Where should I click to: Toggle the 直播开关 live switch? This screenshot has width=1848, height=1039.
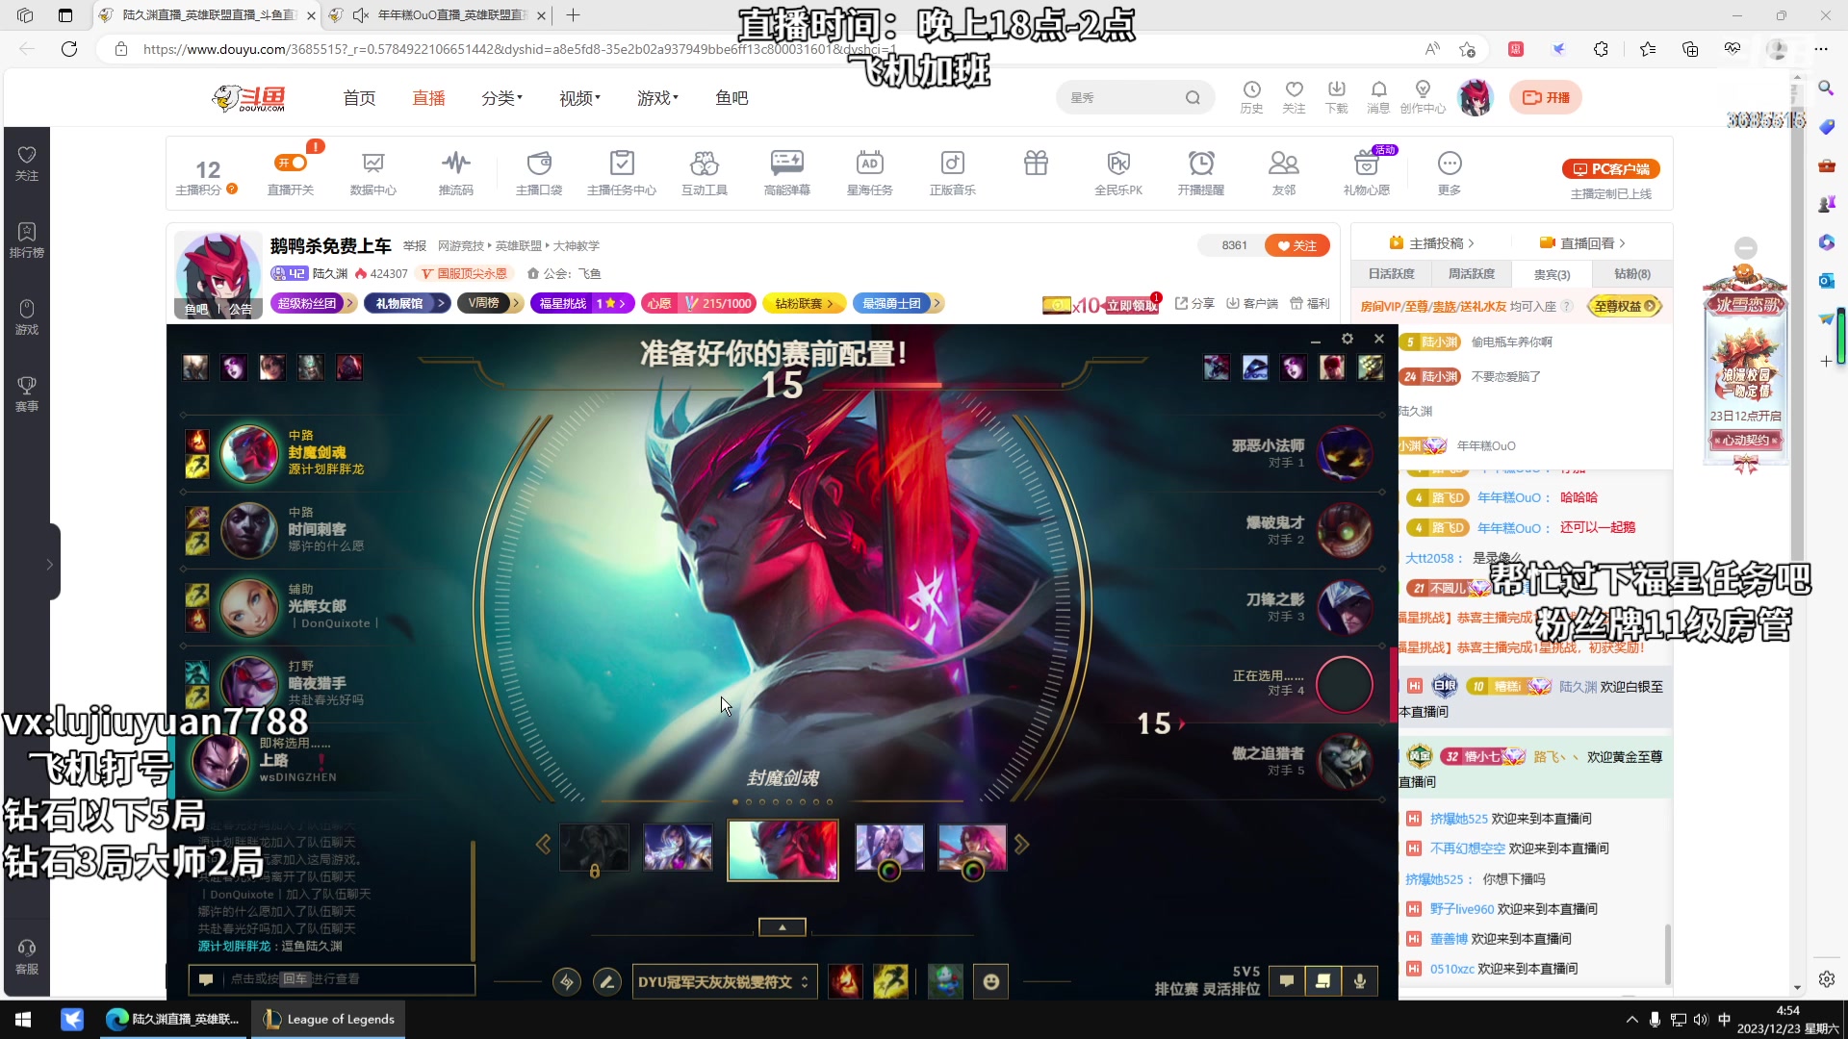pyautogui.click(x=290, y=163)
